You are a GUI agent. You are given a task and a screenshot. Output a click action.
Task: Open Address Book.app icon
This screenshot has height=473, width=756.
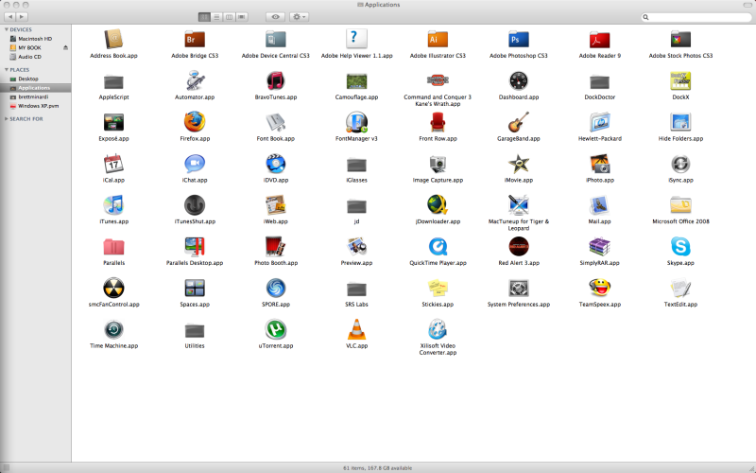[x=113, y=39]
